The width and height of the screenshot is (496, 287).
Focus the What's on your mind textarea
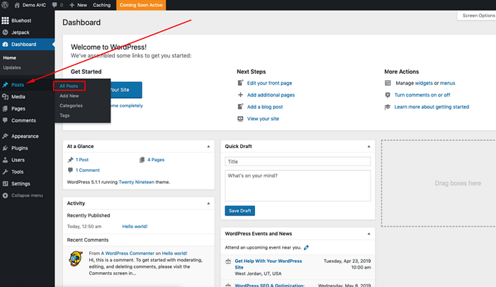[298, 186]
